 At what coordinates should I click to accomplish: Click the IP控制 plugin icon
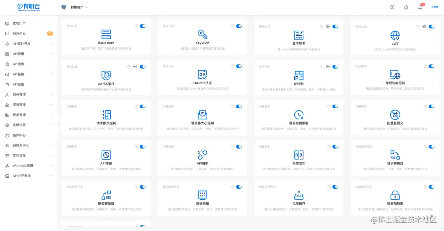coord(299,75)
